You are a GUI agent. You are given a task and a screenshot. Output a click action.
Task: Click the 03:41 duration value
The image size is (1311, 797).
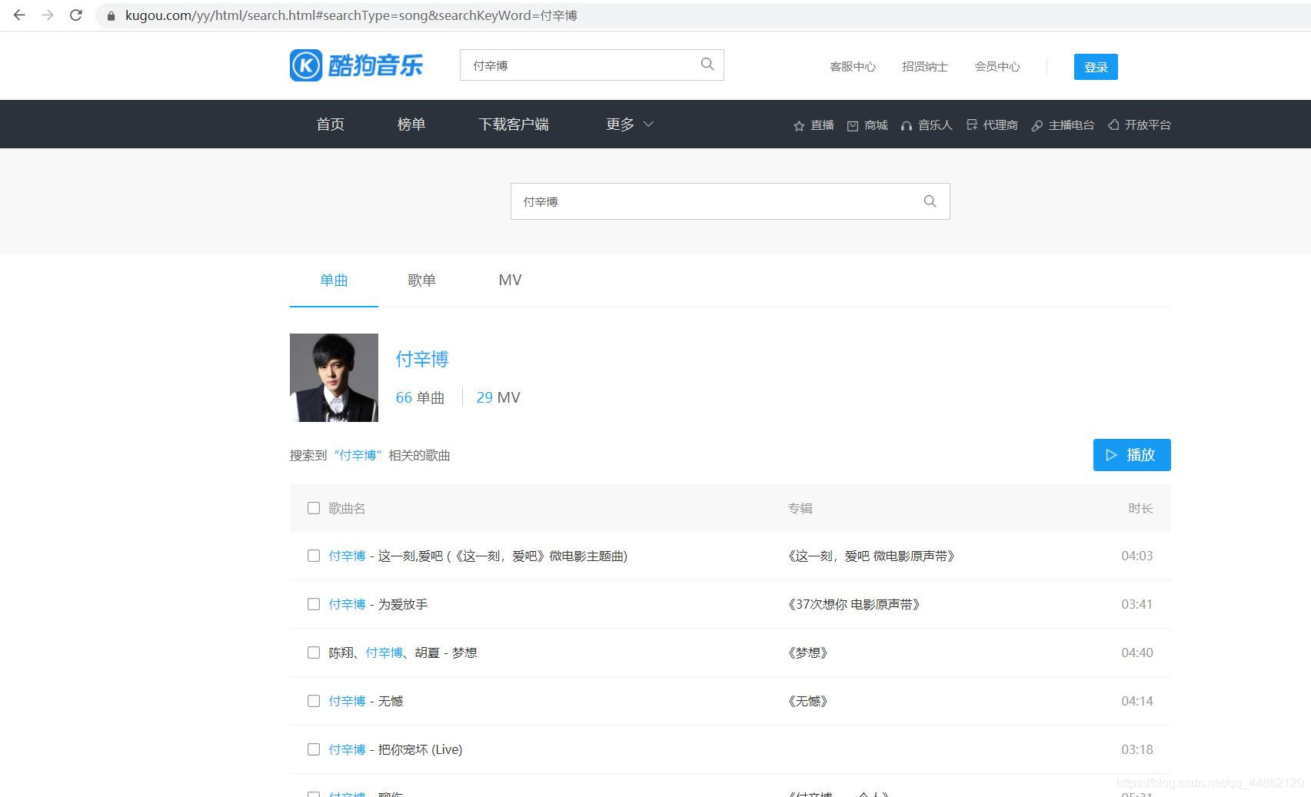(x=1136, y=604)
